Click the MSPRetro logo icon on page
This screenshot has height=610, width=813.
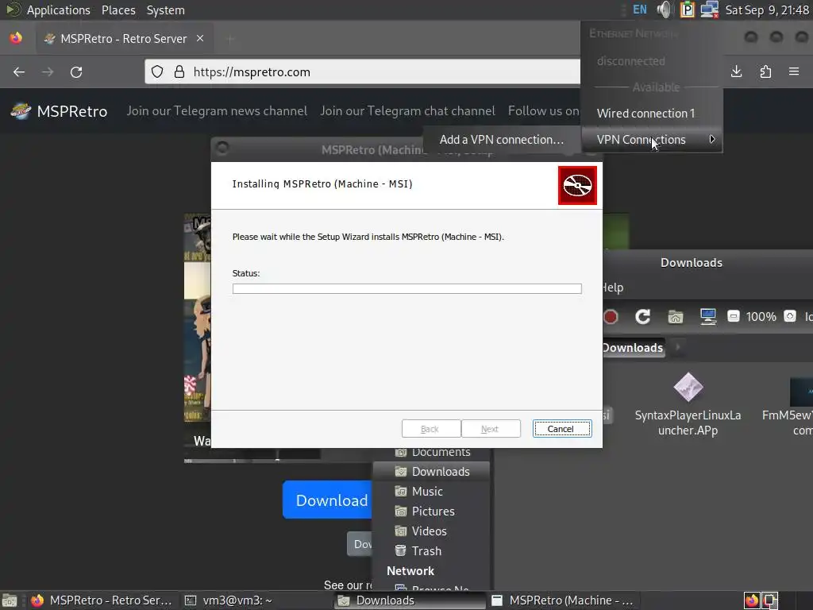(21, 111)
